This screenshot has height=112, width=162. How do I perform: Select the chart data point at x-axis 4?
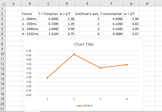click(127, 64)
